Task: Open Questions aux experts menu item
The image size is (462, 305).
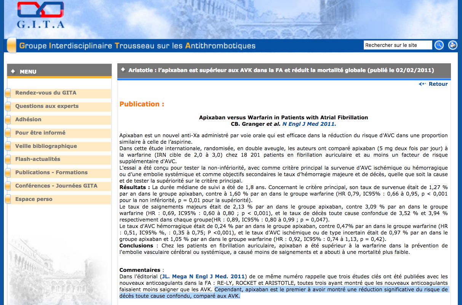Action: pyautogui.click(x=47, y=106)
